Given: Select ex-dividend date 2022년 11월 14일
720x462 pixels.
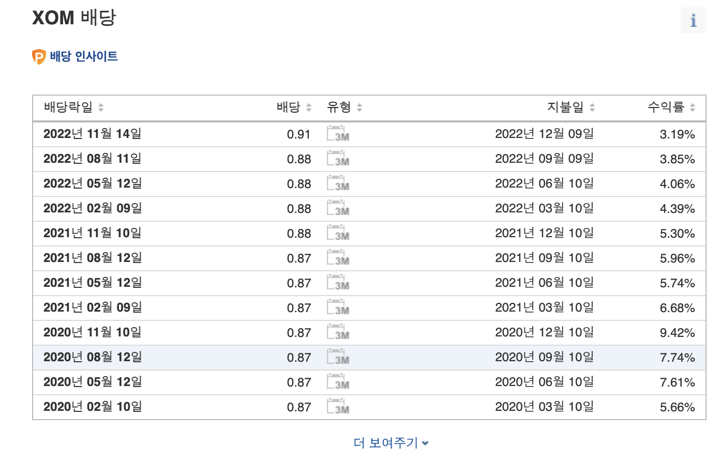Looking at the screenshot, I should click(x=93, y=134).
